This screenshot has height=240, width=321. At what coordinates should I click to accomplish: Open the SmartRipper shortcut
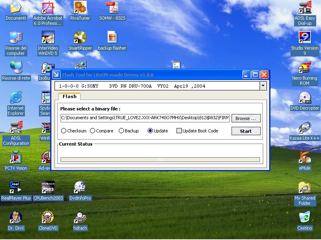tap(80, 37)
